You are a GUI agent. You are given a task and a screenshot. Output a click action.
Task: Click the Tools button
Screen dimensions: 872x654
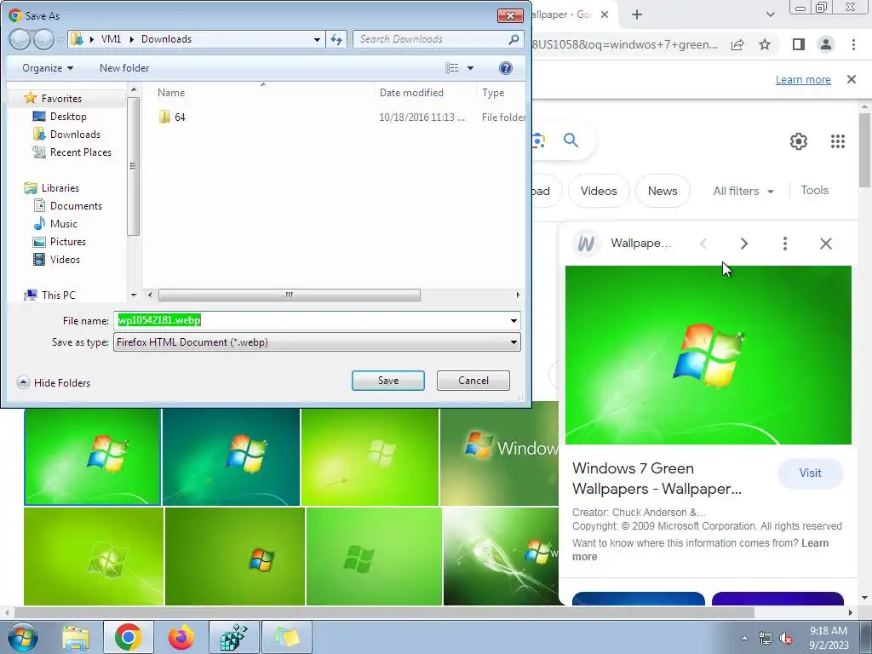click(x=814, y=190)
